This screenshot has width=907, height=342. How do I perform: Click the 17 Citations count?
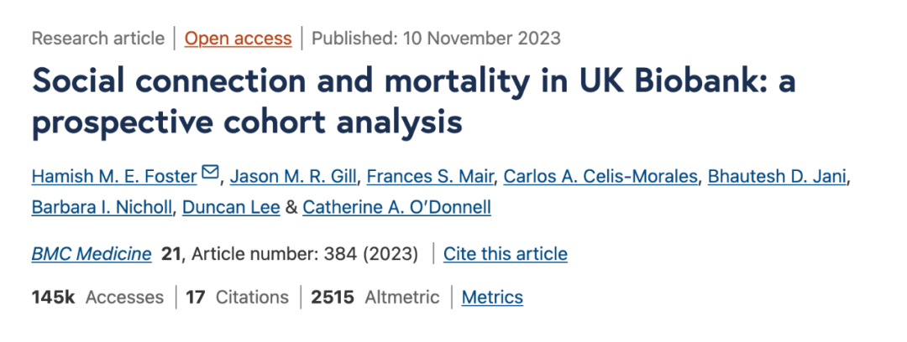pyautogui.click(x=237, y=297)
